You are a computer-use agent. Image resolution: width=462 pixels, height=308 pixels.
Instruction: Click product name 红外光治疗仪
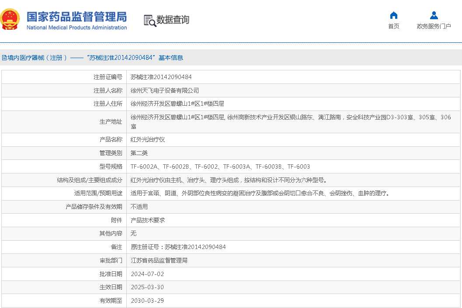click(x=148, y=139)
